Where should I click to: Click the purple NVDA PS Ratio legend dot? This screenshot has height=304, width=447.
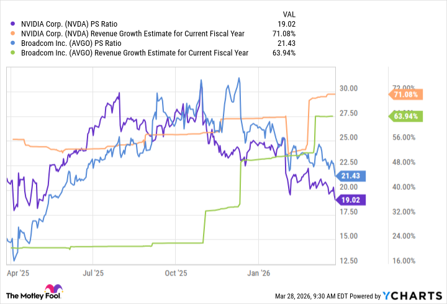(x=14, y=24)
